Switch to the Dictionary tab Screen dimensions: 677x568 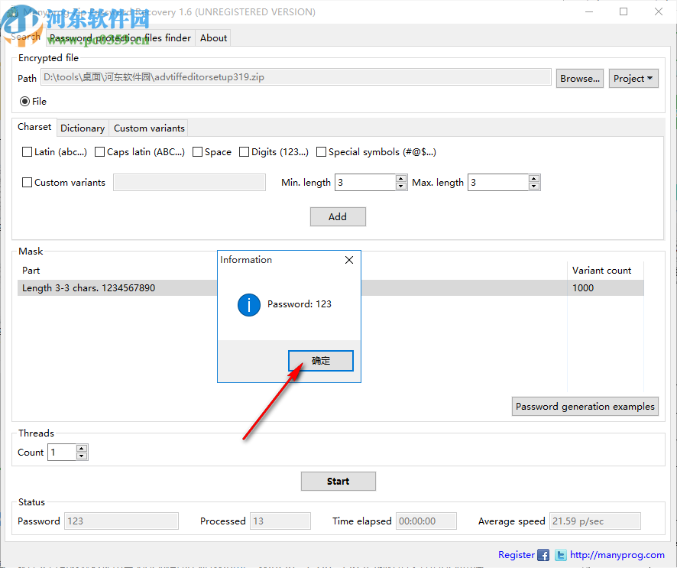pos(83,128)
